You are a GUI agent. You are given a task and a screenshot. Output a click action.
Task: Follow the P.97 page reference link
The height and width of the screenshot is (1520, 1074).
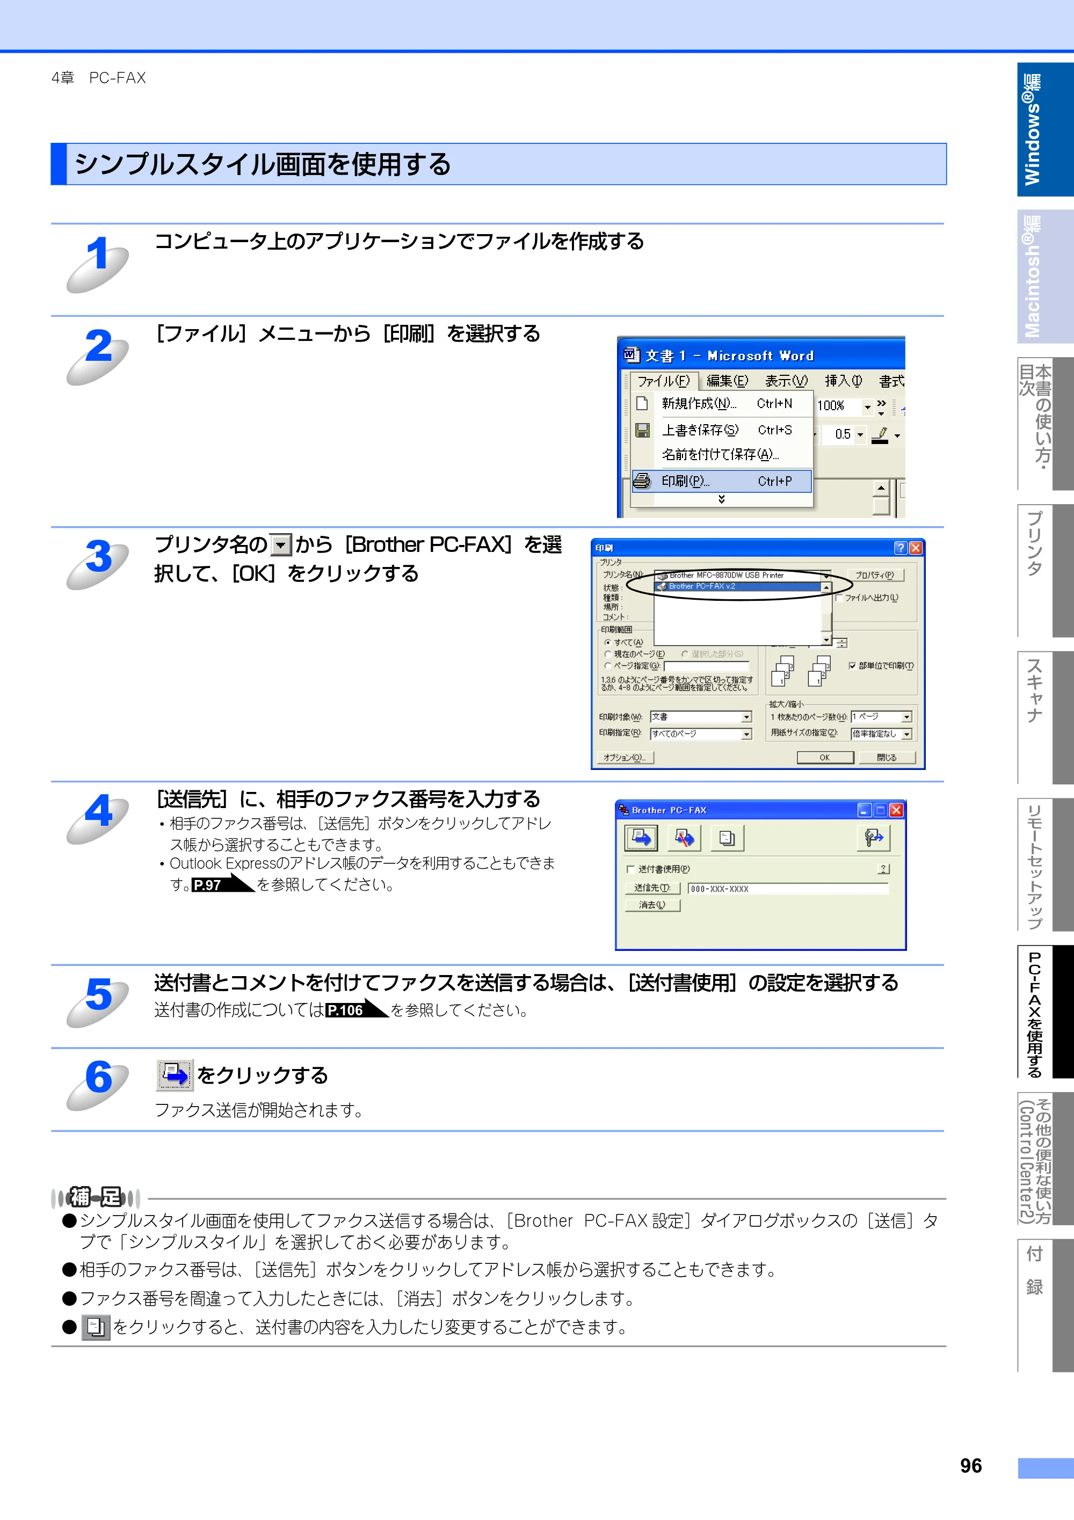222,884
